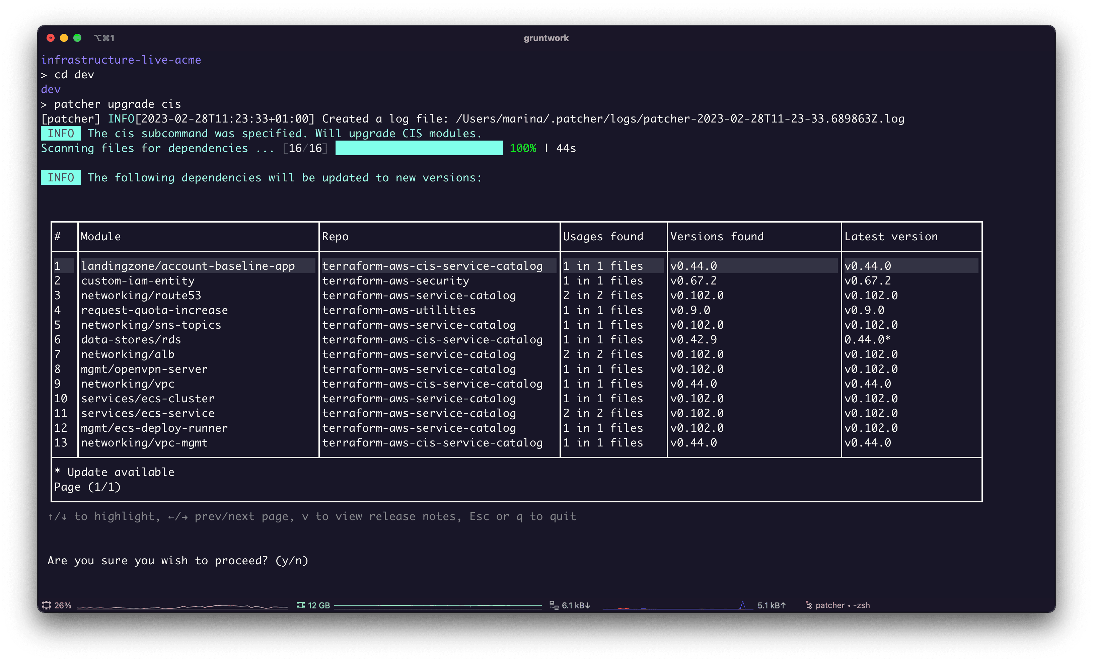This screenshot has height=662, width=1093.
Task: Select the mgmt/ecs-deploy-runner module
Action: (x=154, y=428)
